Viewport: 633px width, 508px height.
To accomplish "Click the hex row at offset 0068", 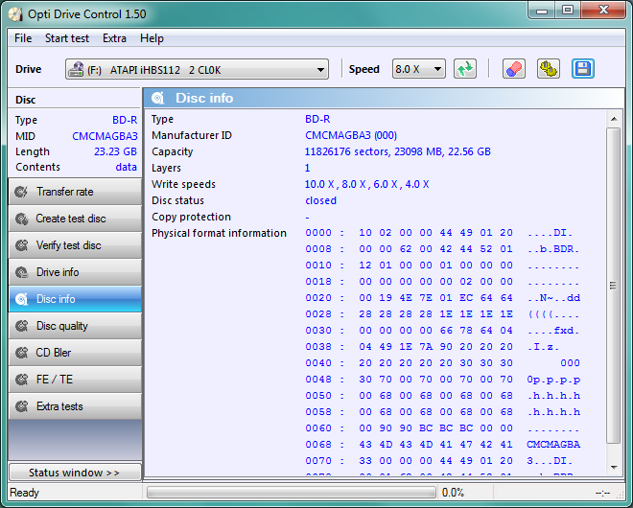I will click(443, 444).
